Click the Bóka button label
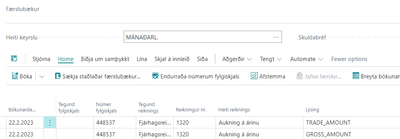Viewport: 400px width, 139px height. (26, 77)
